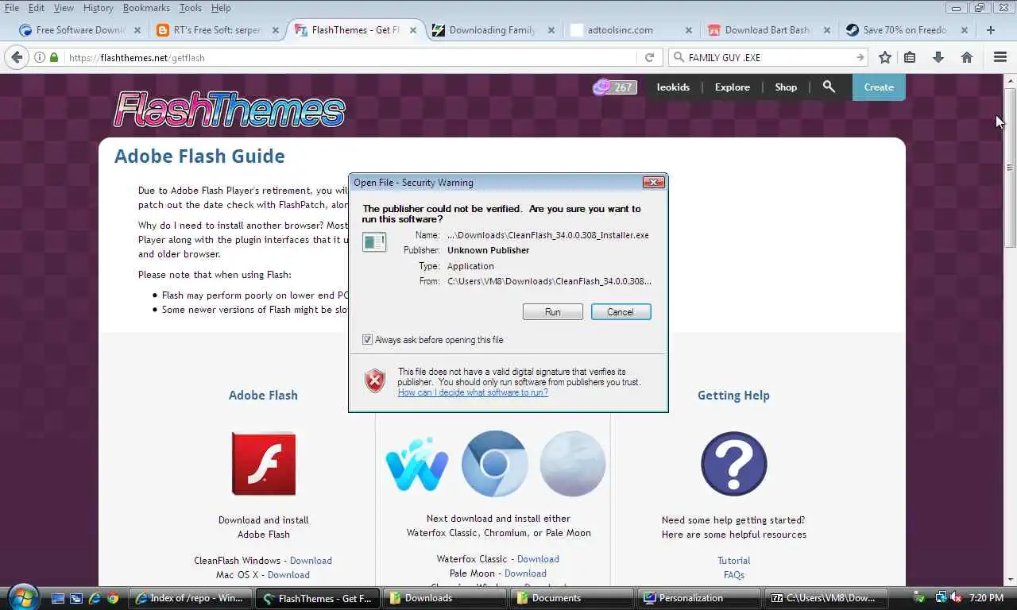Go to the browser home page
Screen dimensions: 1017x610
967,57
